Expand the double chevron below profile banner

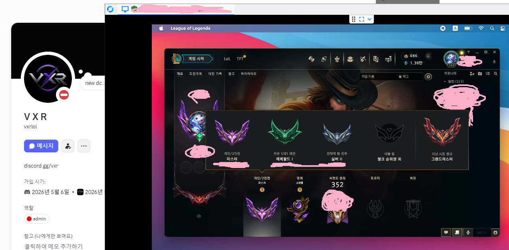pos(199,216)
